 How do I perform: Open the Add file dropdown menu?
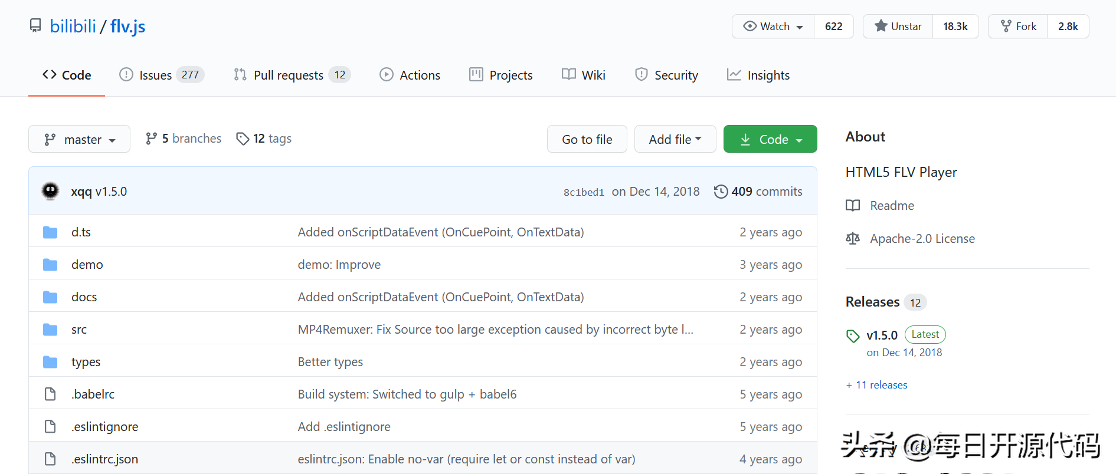tap(675, 139)
